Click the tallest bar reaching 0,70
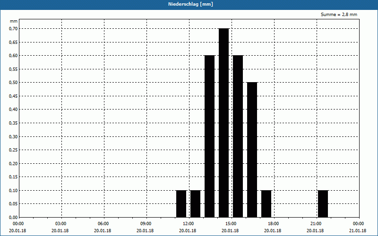Image resolution: width=378 pixels, height=236 pixels. pyautogui.click(x=223, y=123)
